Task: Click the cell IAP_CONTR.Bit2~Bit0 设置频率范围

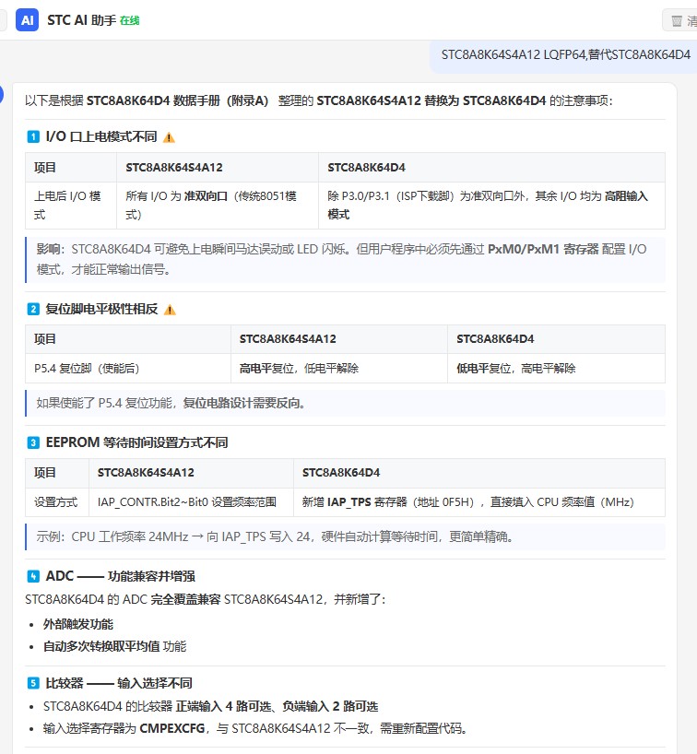Action: click(x=191, y=502)
